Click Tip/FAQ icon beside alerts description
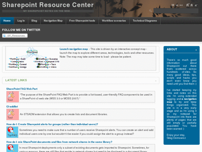The width and height of the screenshot is (202, 152). (x=12, y=132)
